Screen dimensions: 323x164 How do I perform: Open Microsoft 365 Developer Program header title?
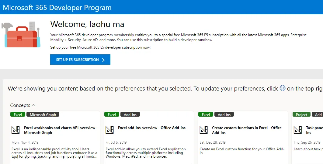57,8
